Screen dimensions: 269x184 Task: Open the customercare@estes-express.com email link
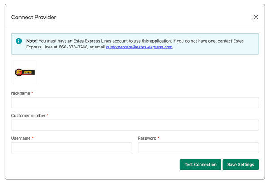(x=139, y=47)
